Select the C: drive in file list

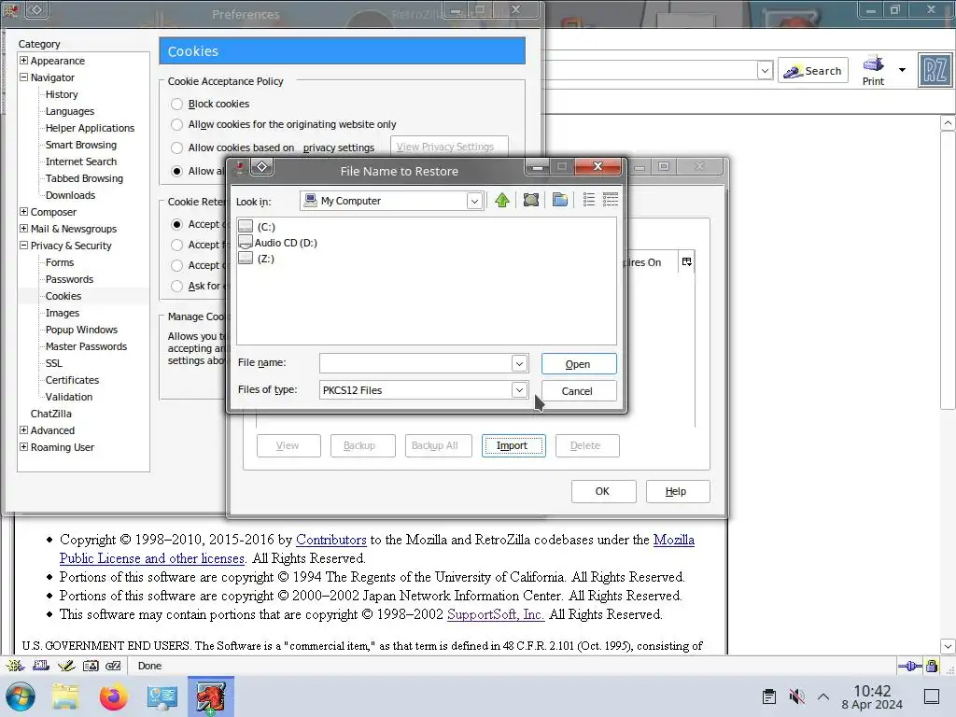pos(257,227)
